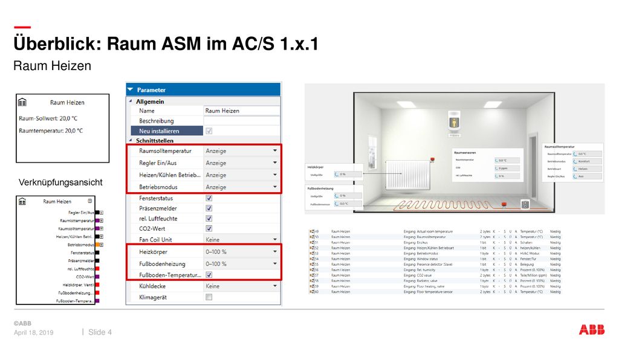This screenshot has height=348, width=619.
Task: Click the group object icon for row 57
Action: point(312,275)
